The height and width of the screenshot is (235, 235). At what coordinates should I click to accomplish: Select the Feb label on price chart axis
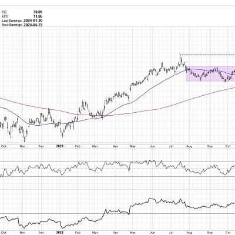coord(78,146)
